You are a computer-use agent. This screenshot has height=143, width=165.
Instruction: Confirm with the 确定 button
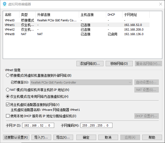[86, 137]
